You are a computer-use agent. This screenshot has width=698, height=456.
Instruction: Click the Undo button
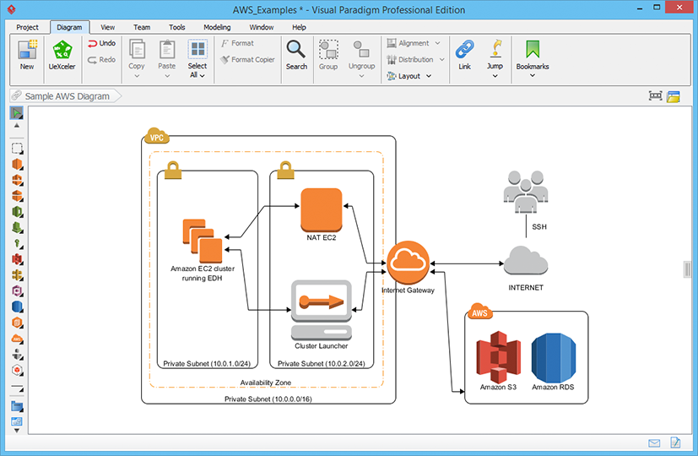pyautogui.click(x=101, y=43)
